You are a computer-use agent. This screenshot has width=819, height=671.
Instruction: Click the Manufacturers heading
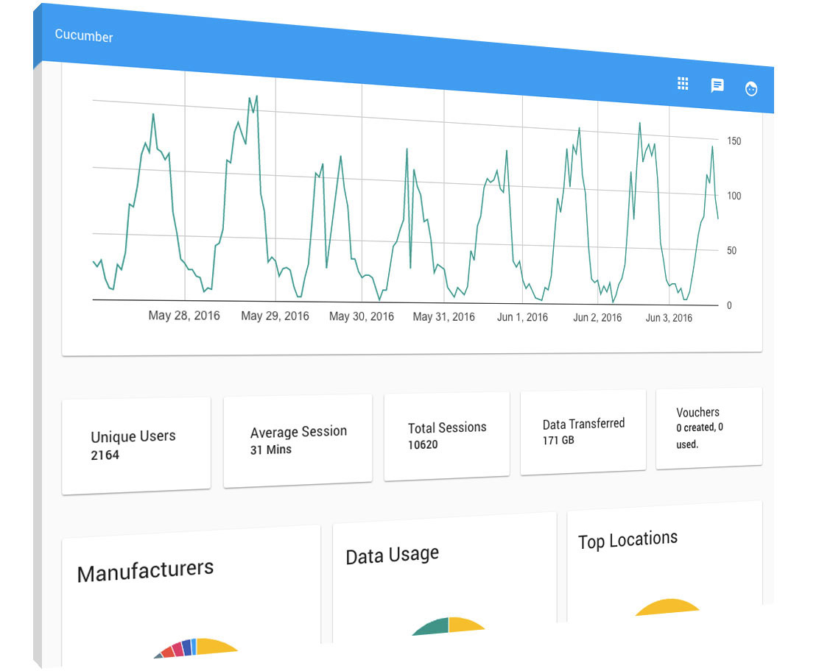[x=145, y=570]
